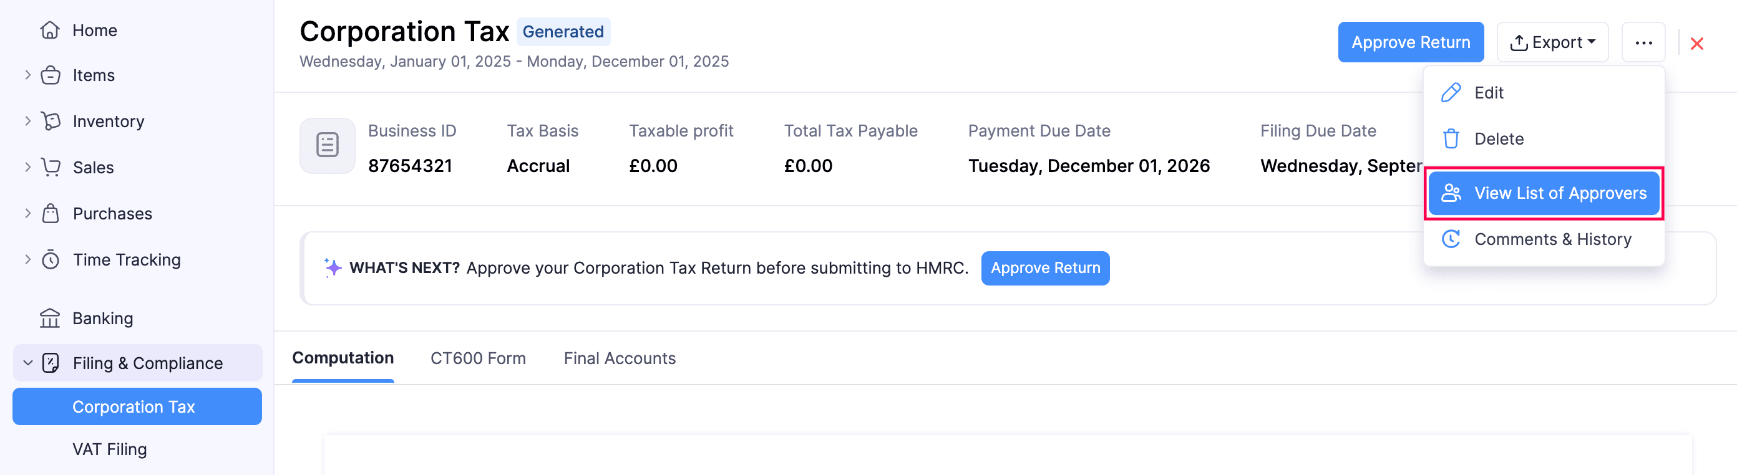Image resolution: width=1737 pixels, height=475 pixels.
Task: Click the Purchases bag icon
Action: pyautogui.click(x=51, y=214)
